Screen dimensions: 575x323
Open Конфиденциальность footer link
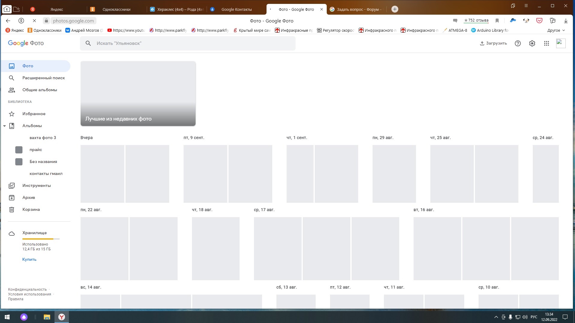(x=27, y=290)
